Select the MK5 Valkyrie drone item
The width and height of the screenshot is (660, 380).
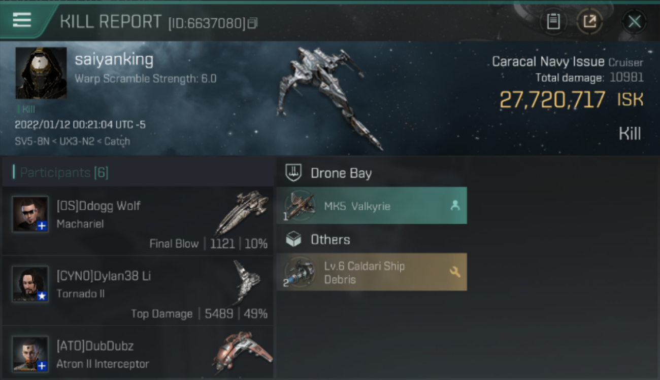(x=372, y=206)
